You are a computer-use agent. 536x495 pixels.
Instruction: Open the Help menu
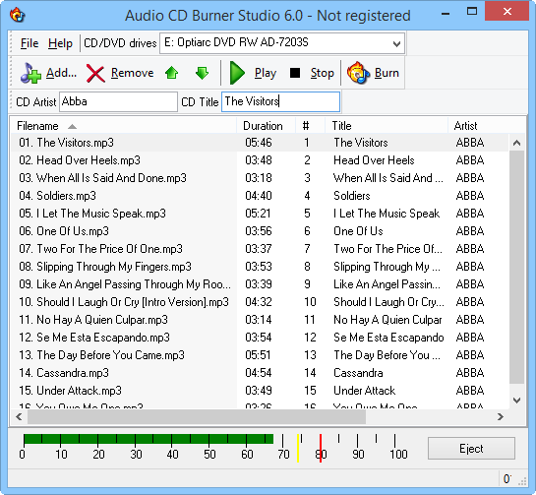[x=60, y=43]
